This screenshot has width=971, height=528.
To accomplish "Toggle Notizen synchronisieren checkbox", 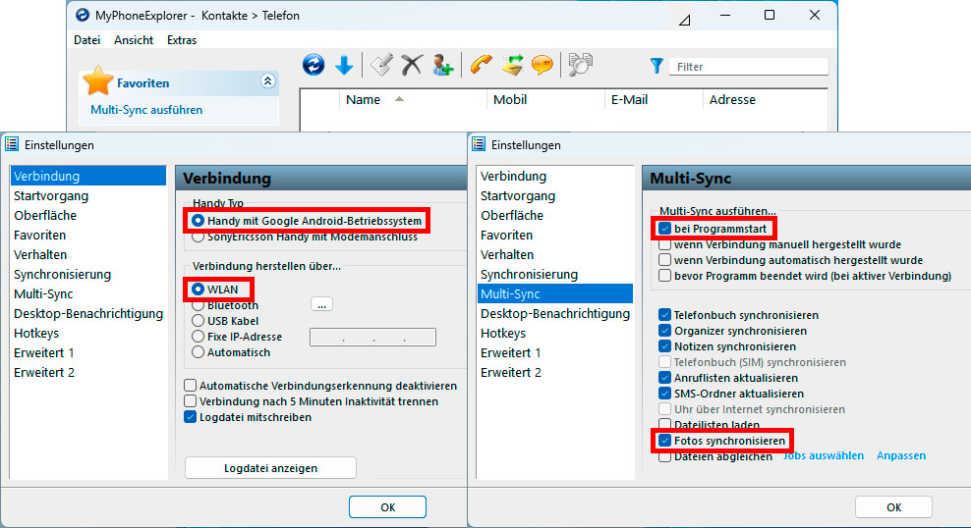I will (x=664, y=346).
